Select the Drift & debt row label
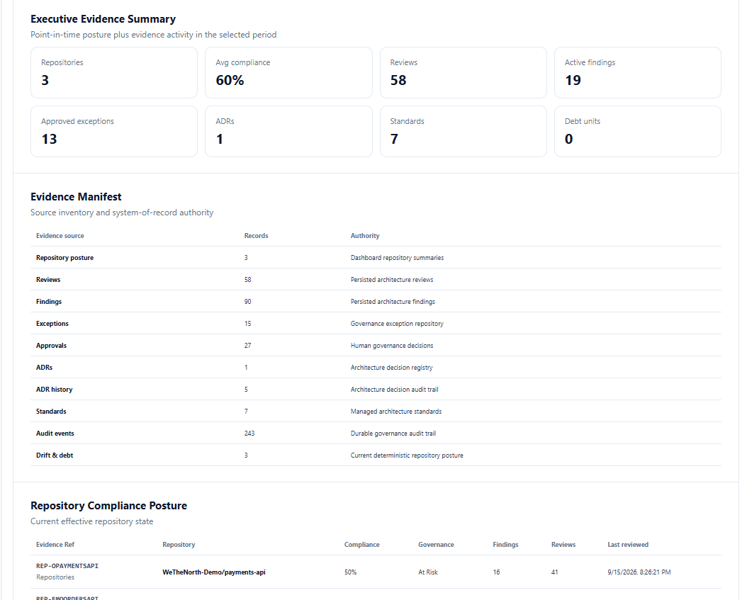Screen dimensions: 747x600 [x=55, y=455]
